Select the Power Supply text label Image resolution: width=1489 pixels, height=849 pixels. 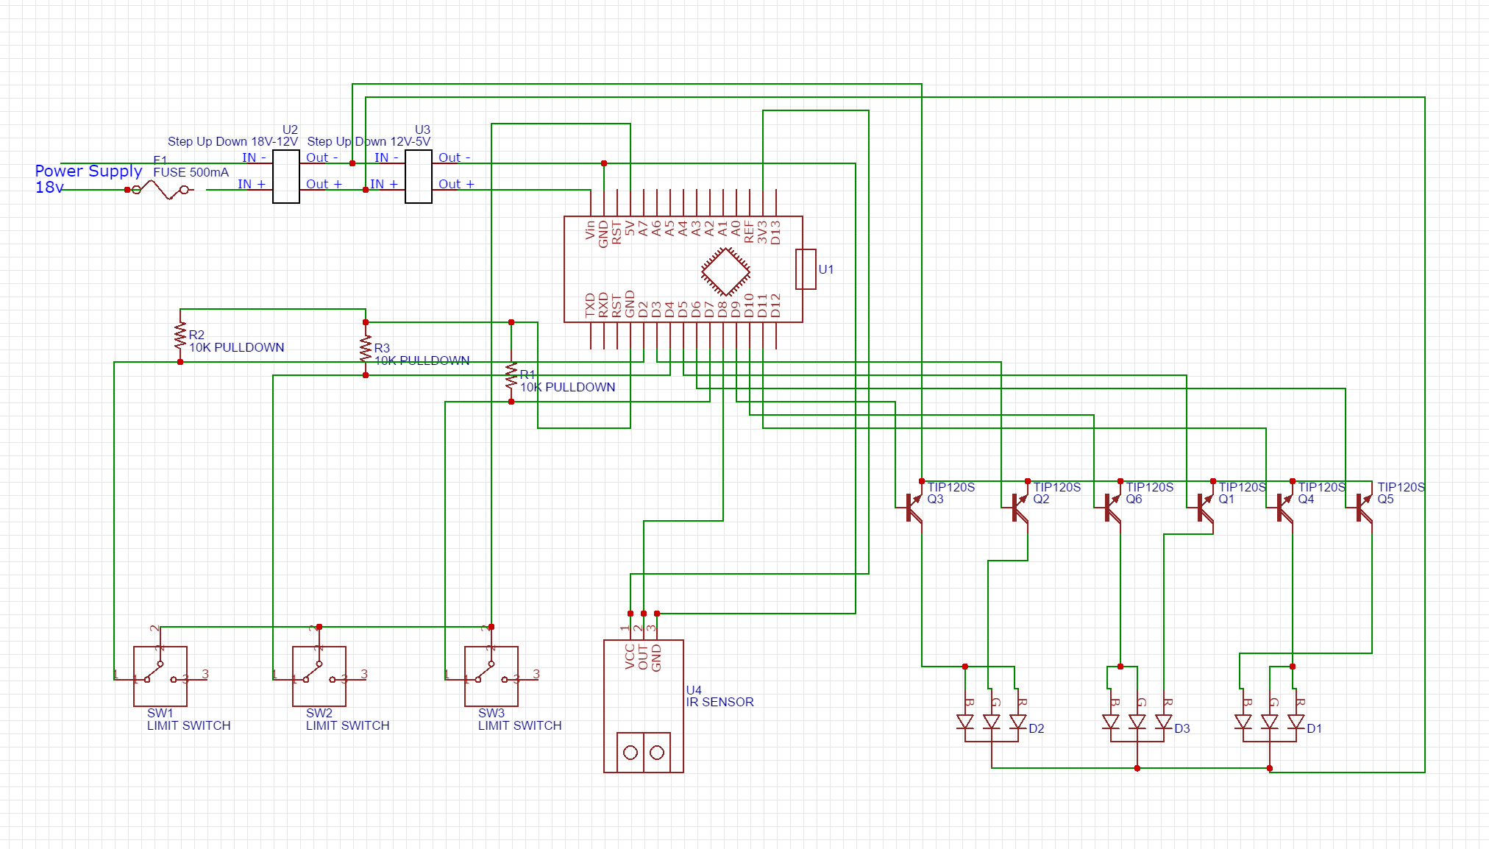(x=88, y=171)
